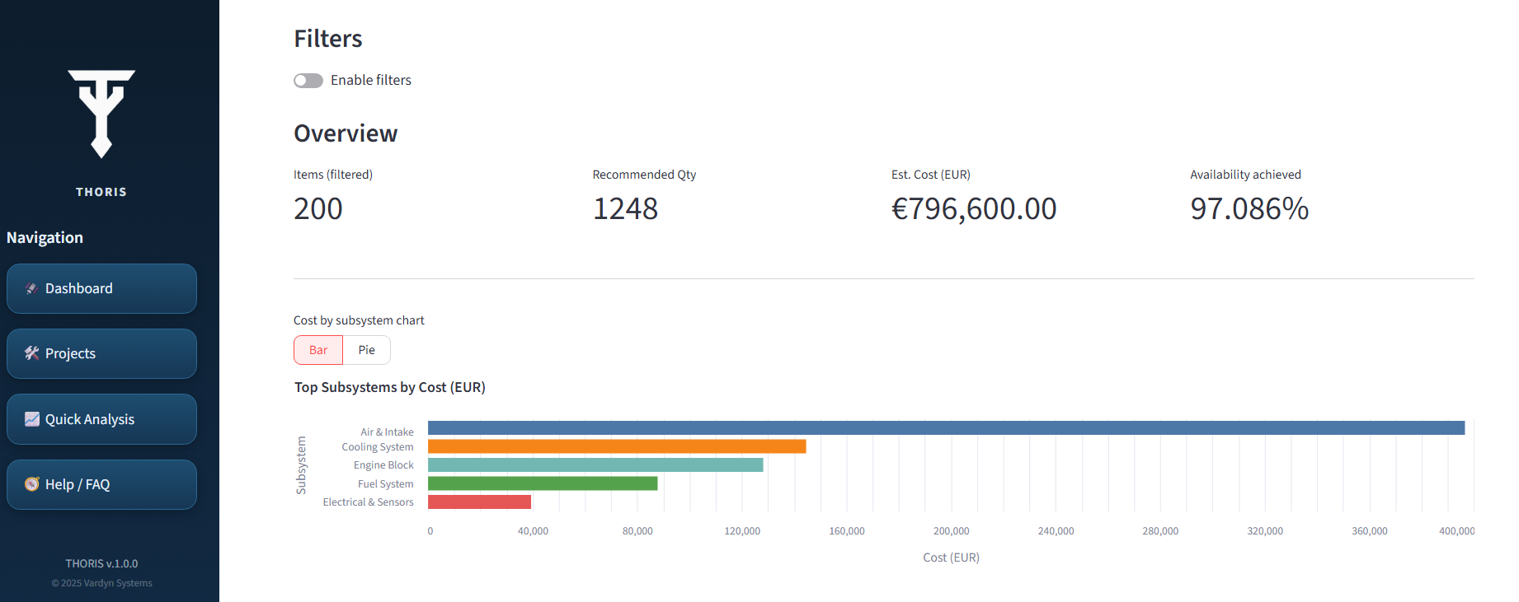Viewport: 1519px width, 602px height.
Task: Click the Quick Analysis chart icon
Action: pyautogui.click(x=31, y=419)
